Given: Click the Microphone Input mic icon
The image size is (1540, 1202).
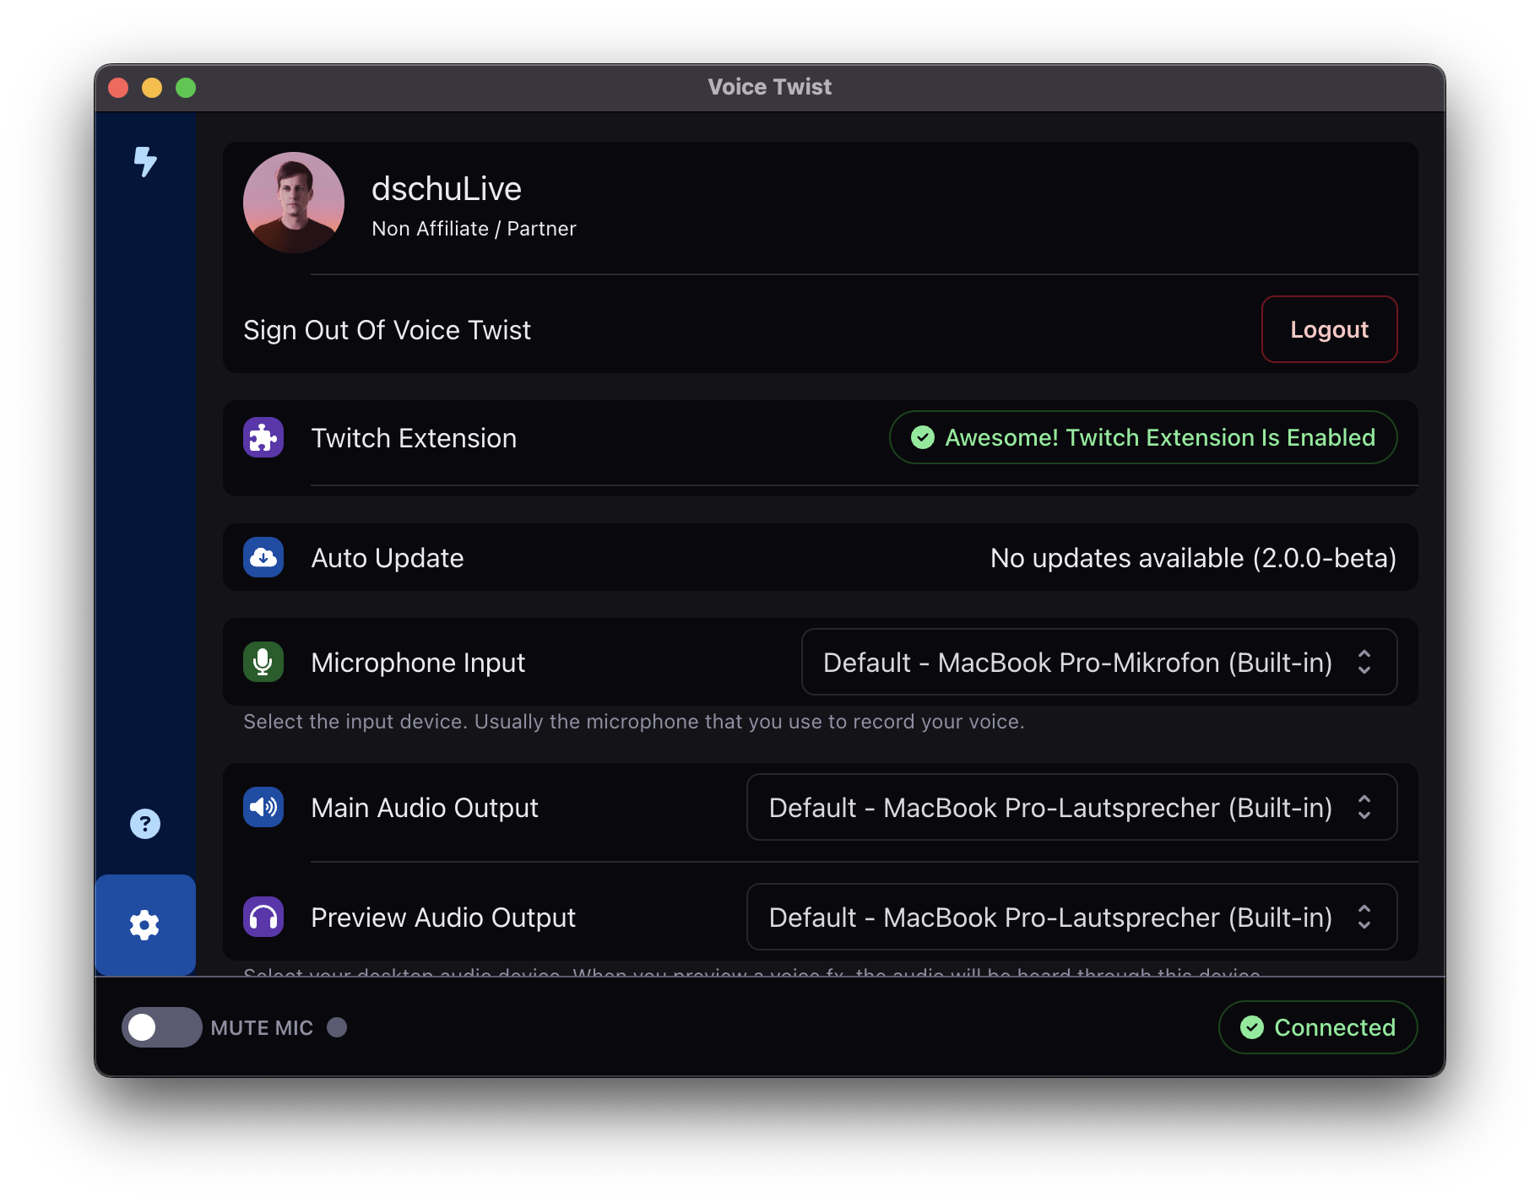Looking at the screenshot, I should tap(263, 662).
